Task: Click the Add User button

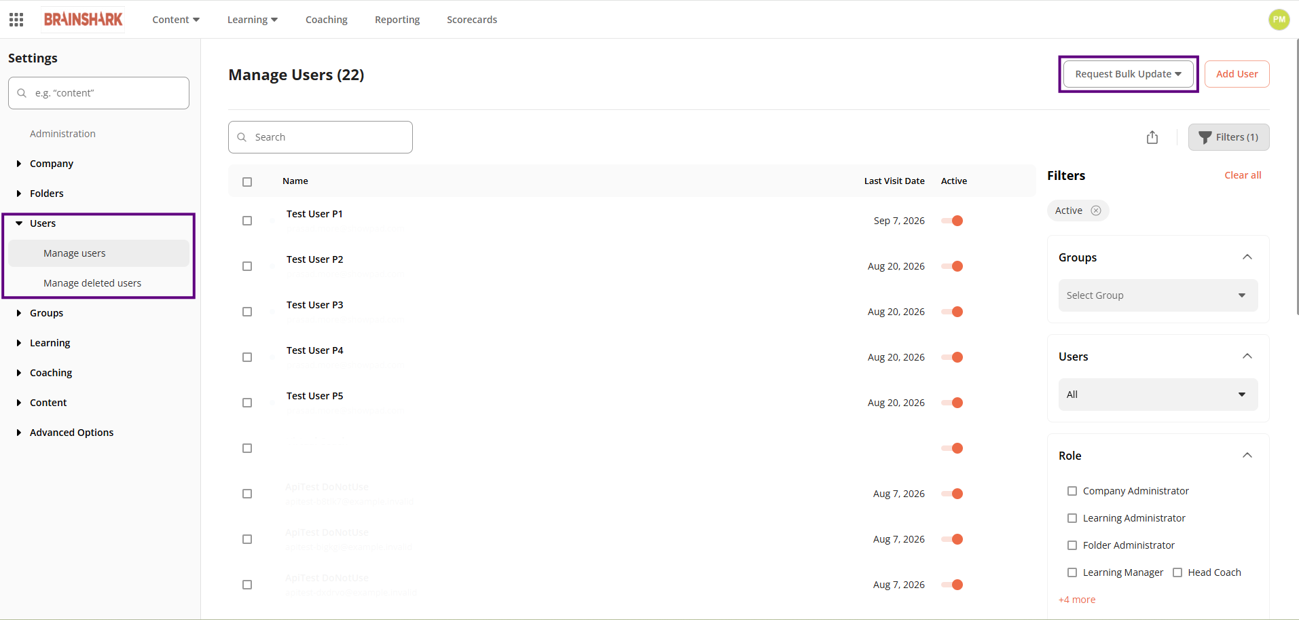Action: [x=1237, y=74]
